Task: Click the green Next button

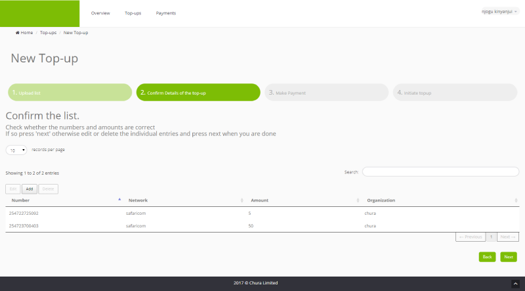Action: (x=509, y=257)
